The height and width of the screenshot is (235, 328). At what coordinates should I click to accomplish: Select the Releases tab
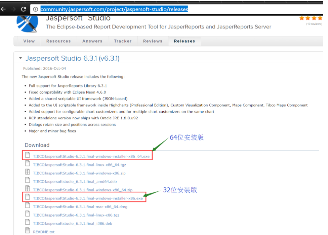[184, 41]
